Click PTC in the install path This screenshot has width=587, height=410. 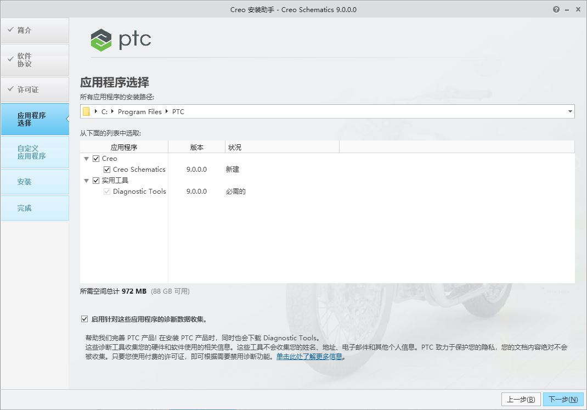178,111
